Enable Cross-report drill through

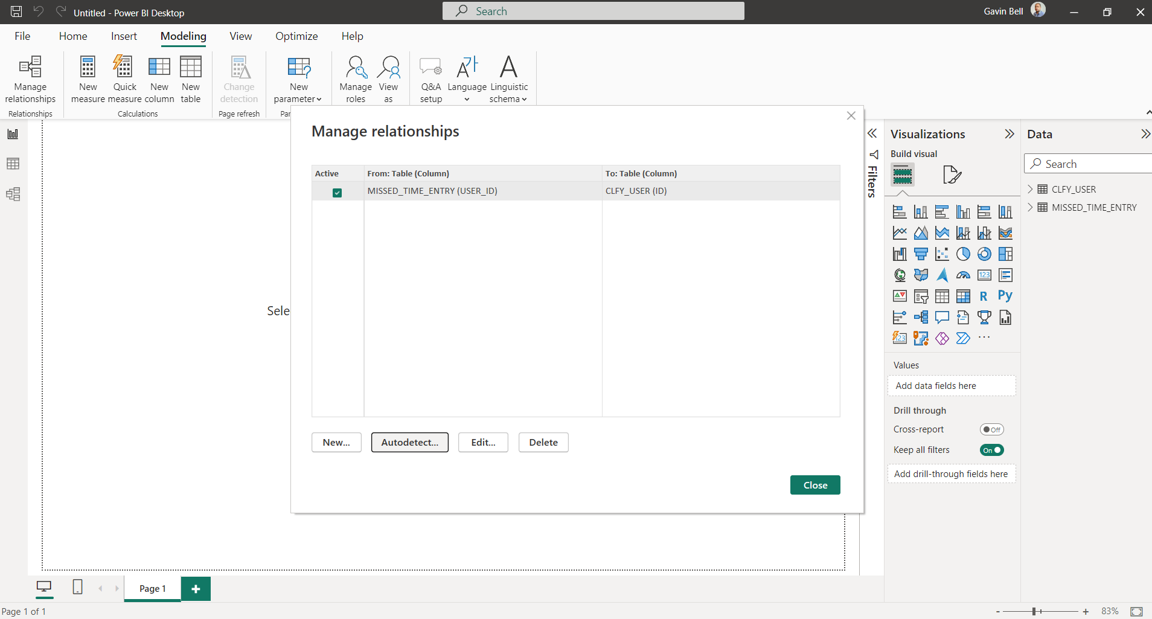(991, 429)
